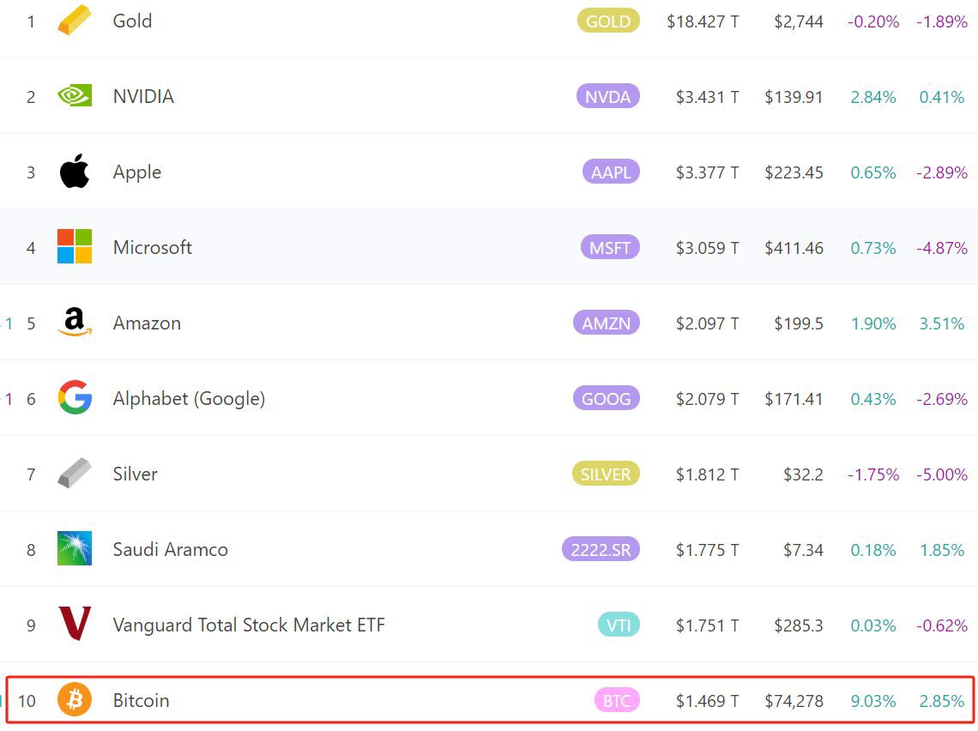978x731 pixels.
Task: Click the Gold bar icon
Action: [75, 20]
